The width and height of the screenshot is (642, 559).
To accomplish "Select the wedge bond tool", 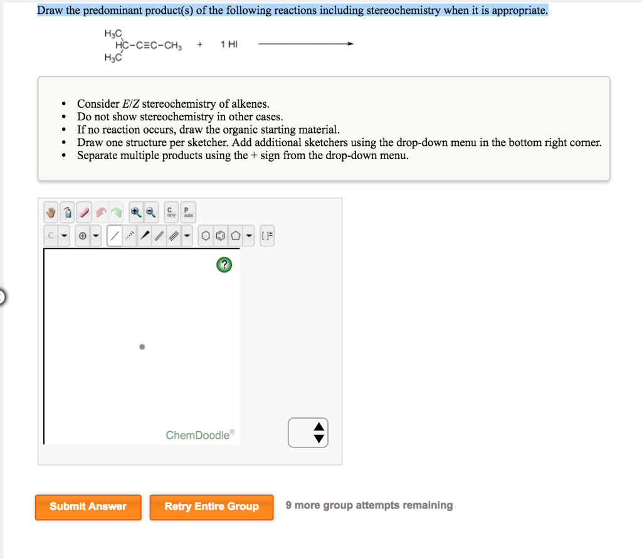I will [145, 236].
